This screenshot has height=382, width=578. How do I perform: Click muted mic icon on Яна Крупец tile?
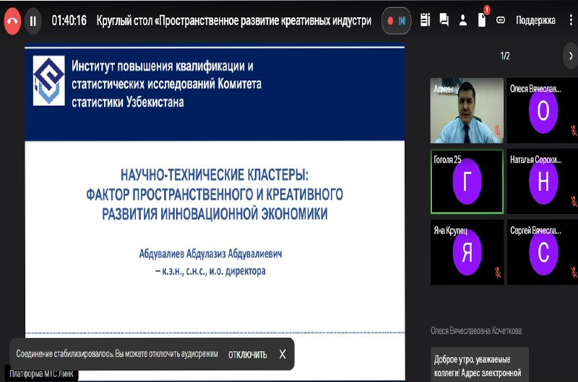point(498,272)
